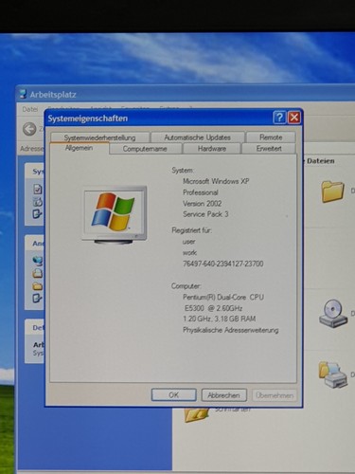Open the Computername tab
355x474 pixels.
(145, 149)
